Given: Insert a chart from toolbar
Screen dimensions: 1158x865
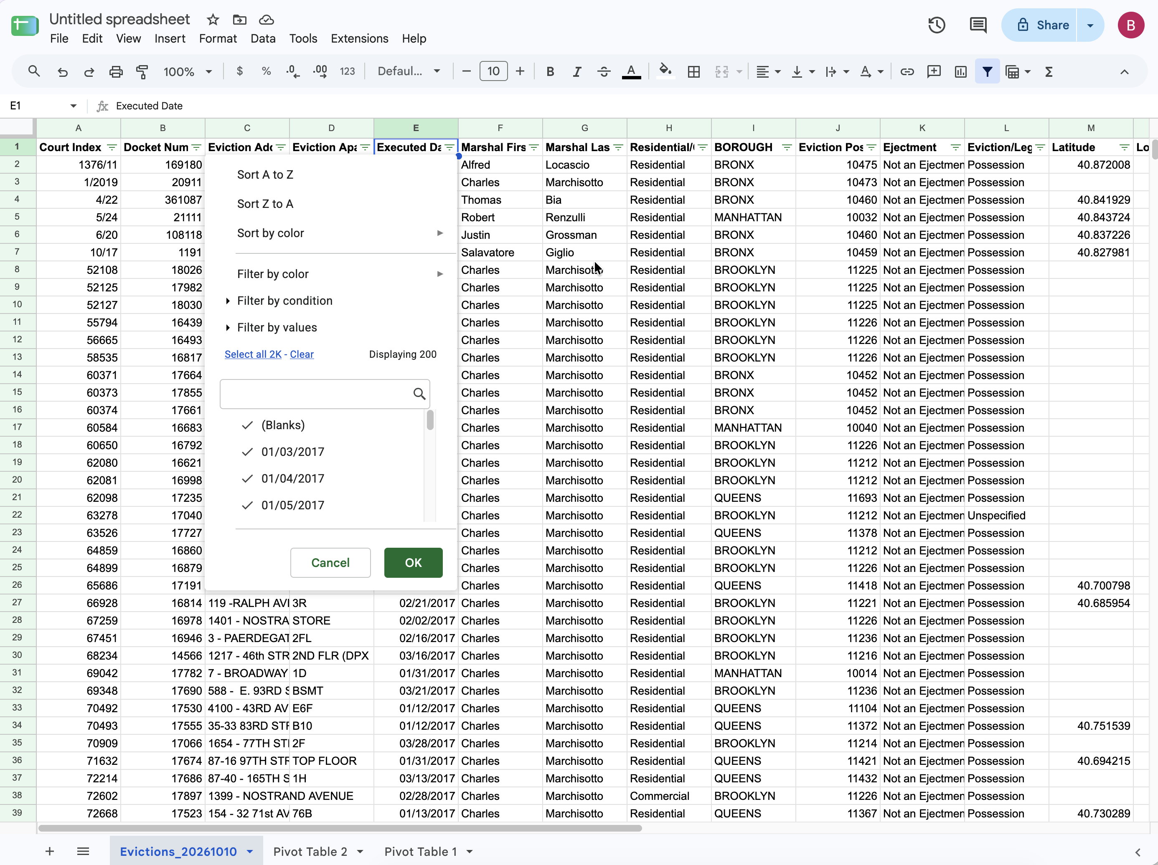Looking at the screenshot, I should click(961, 72).
